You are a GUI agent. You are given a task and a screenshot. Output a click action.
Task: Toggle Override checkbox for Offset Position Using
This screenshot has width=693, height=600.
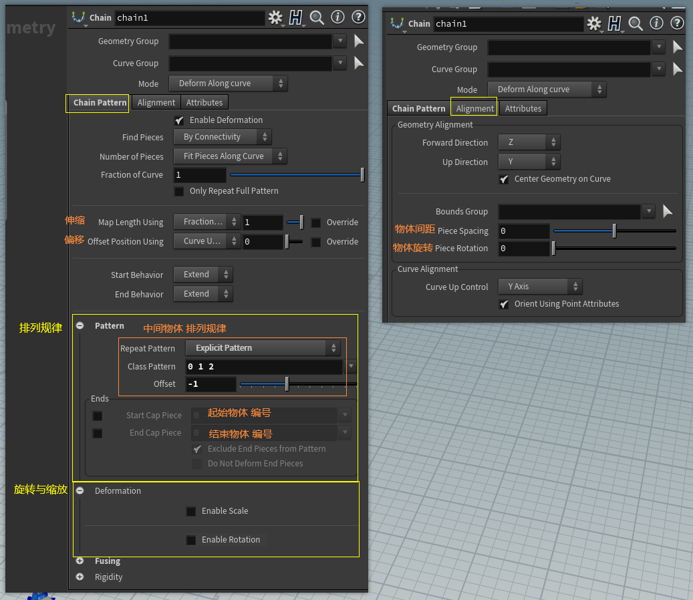coord(316,242)
